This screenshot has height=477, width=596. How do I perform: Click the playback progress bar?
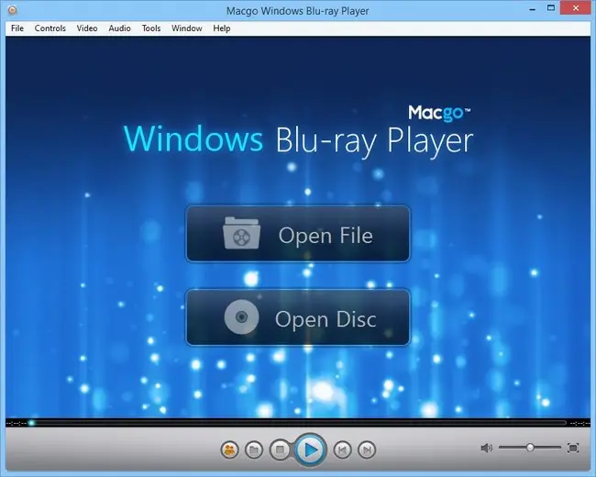[298, 423]
